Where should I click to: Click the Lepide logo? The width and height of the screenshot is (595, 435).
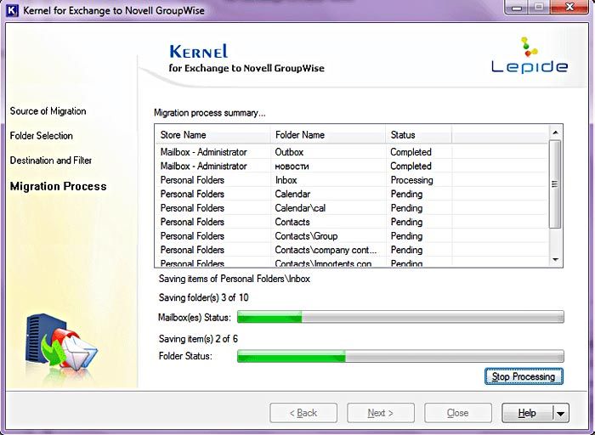click(x=530, y=55)
